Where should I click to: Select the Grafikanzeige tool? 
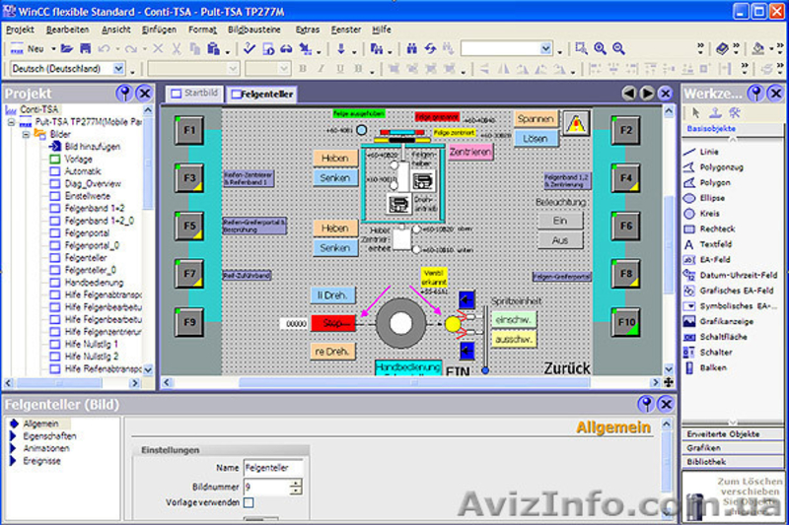[725, 321]
